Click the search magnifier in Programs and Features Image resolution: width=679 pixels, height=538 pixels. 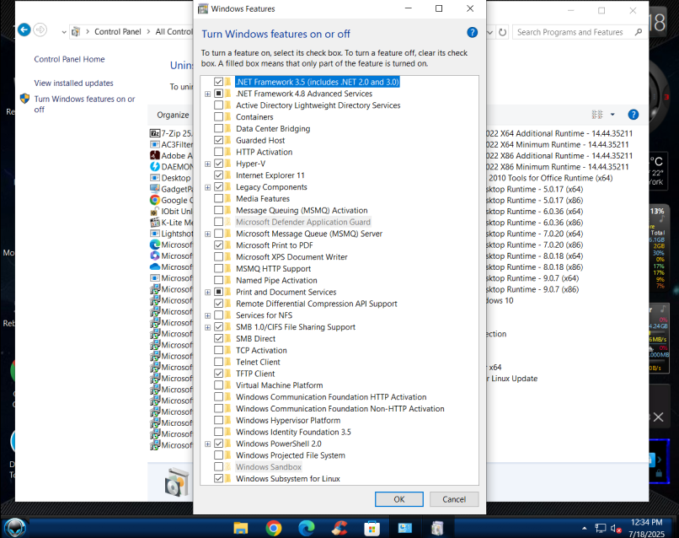639,32
